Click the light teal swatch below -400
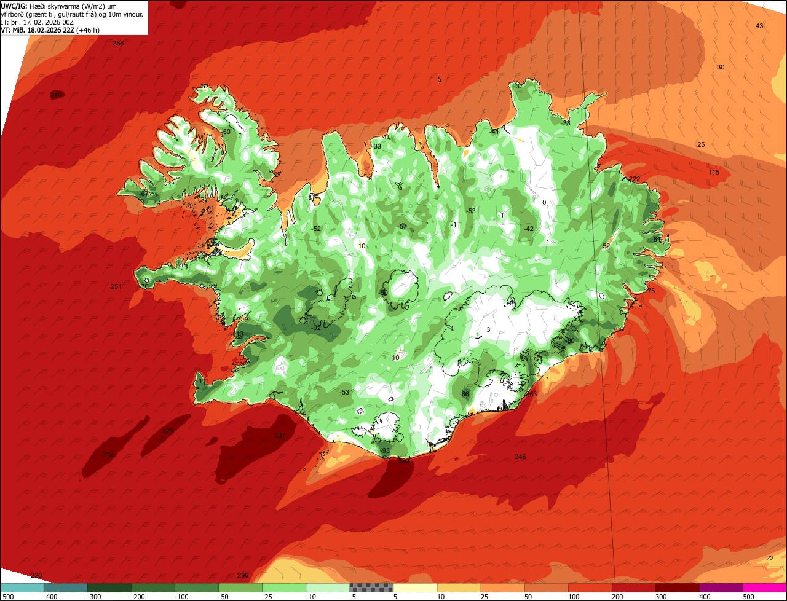 pyautogui.click(x=22, y=587)
